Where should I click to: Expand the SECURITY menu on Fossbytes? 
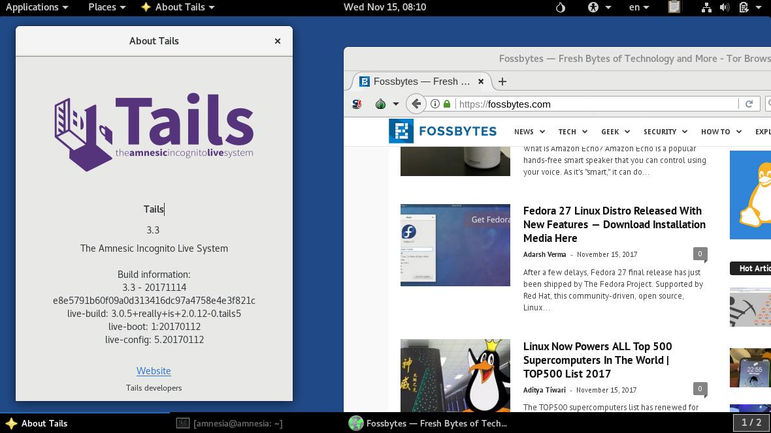point(665,132)
